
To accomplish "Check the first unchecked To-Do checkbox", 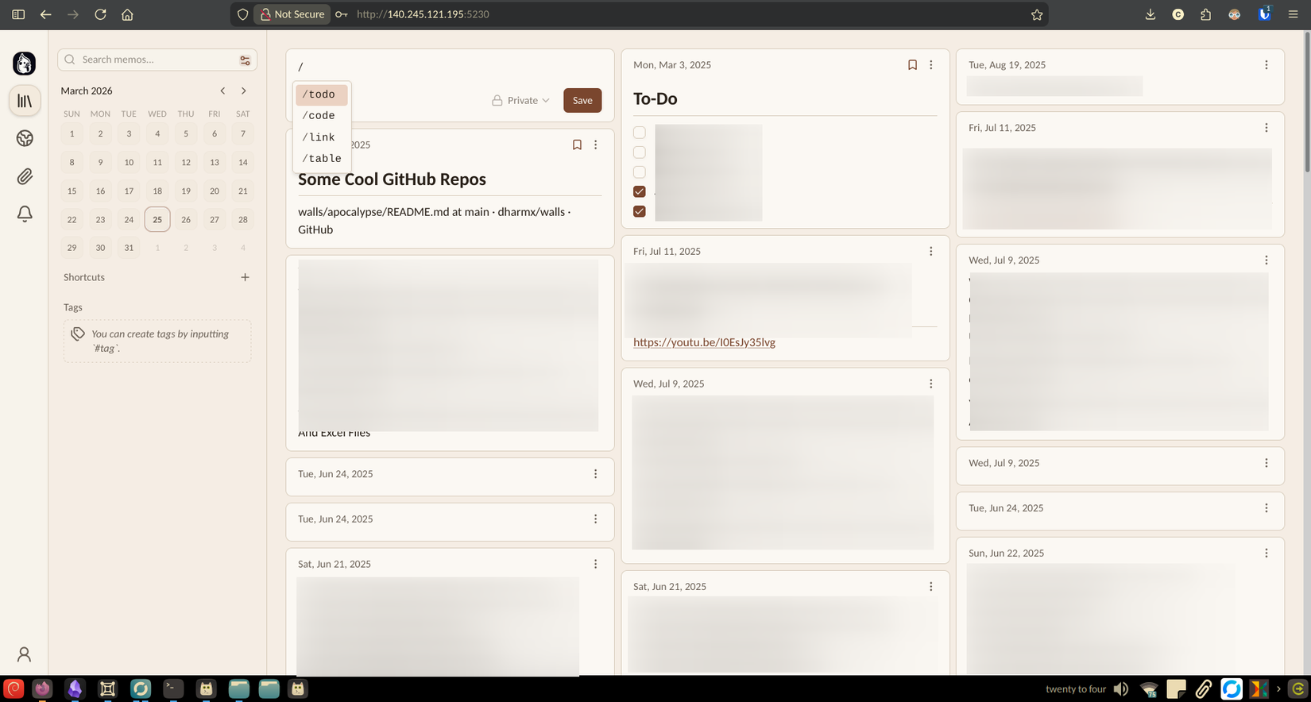I will click(x=640, y=133).
